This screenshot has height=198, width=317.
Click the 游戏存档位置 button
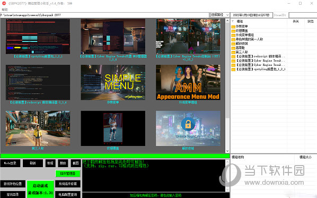click(x=13, y=184)
